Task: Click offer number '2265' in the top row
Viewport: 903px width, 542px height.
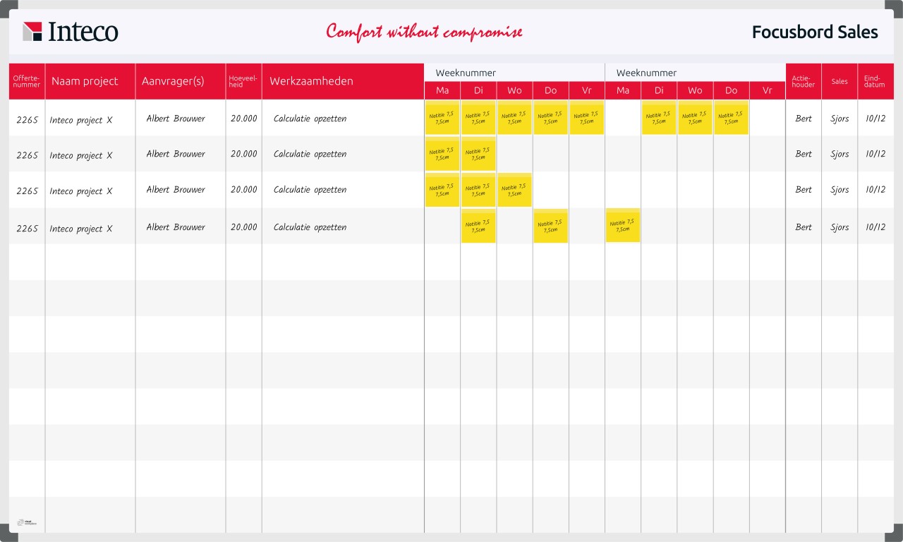Action: pos(26,118)
